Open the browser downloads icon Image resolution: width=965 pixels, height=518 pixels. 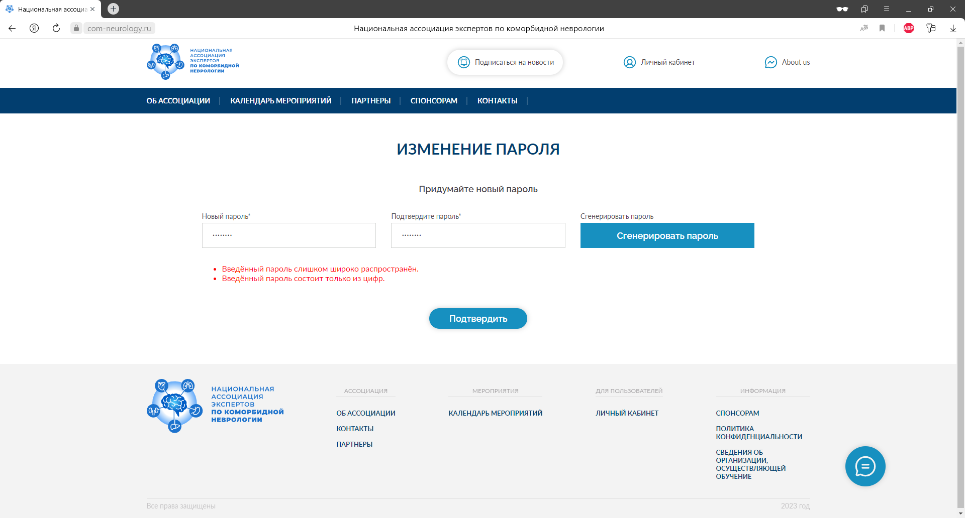tap(952, 28)
